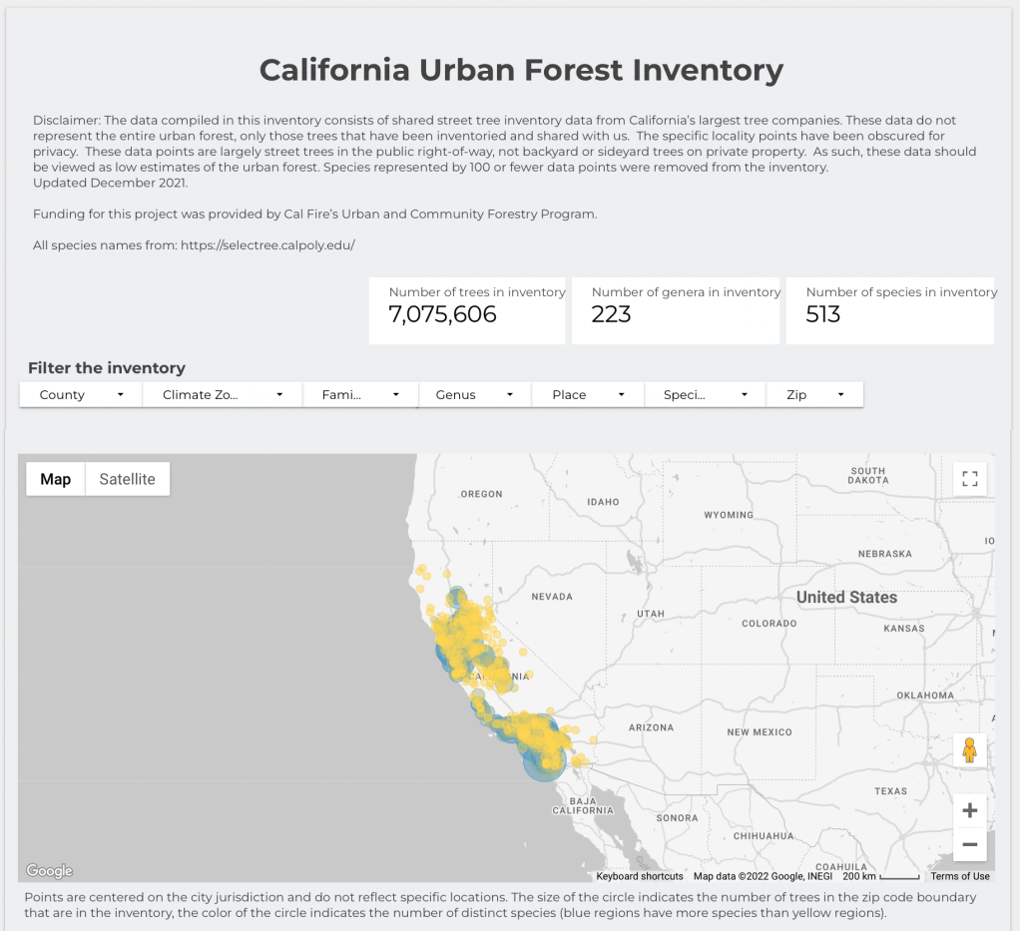This screenshot has height=931, width=1022.
Task: Zoom in with the plus button
Action: [969, 810]
